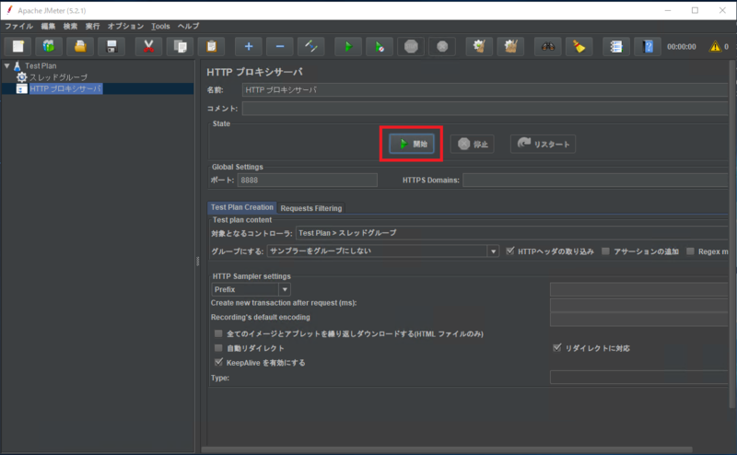Screen dimensions: 737x455
Task: Click the HTTPS Domains input field
Action: [595, 180]
